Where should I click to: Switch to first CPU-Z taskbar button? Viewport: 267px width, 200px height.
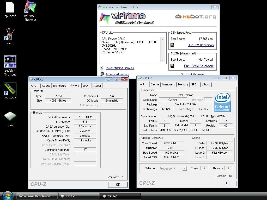(x=79, y=196)
